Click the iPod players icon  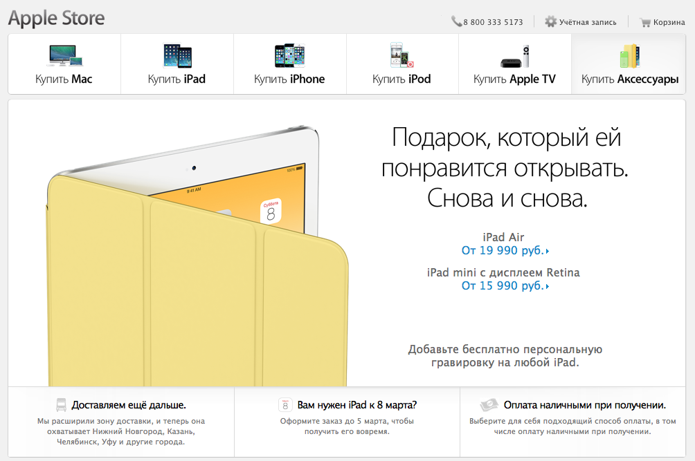pos(401,55)
